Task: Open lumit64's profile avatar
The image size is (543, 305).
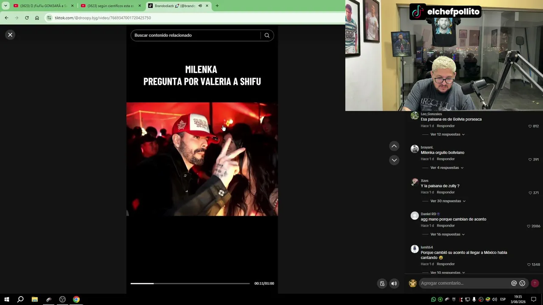Action: point(414,249)
